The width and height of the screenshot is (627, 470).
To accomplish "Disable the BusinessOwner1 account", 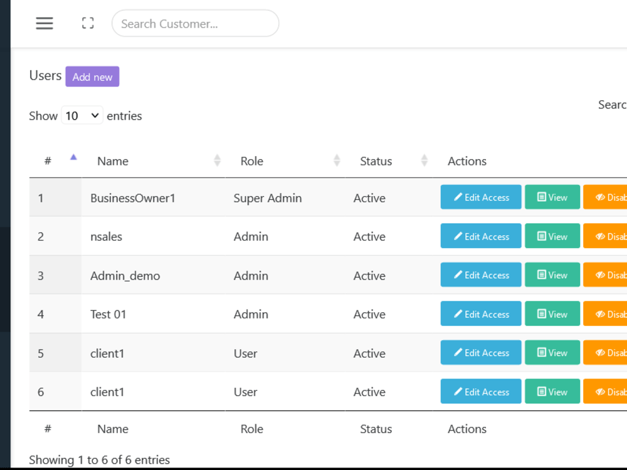I will click(x=605, y=197).
